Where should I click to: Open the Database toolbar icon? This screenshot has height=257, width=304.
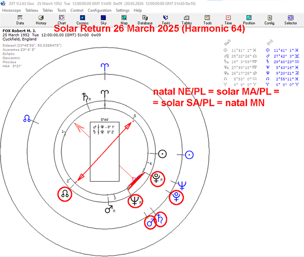pos(145,20)
